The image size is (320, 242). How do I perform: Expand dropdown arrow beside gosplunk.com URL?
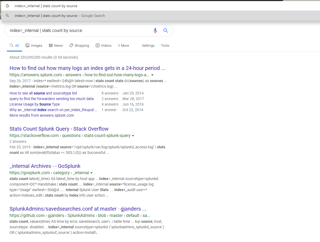point(92,173)
